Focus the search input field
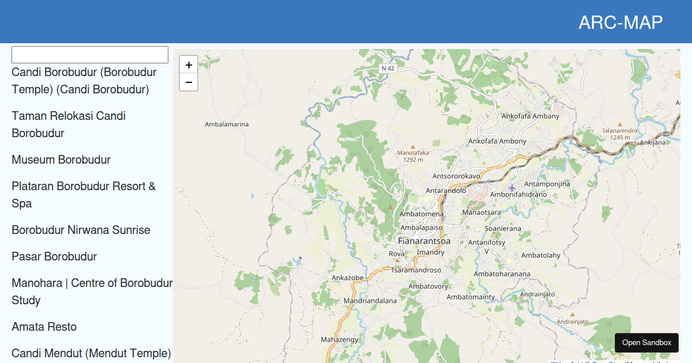This screenshot has height=363, width=692. pos(90,55)
